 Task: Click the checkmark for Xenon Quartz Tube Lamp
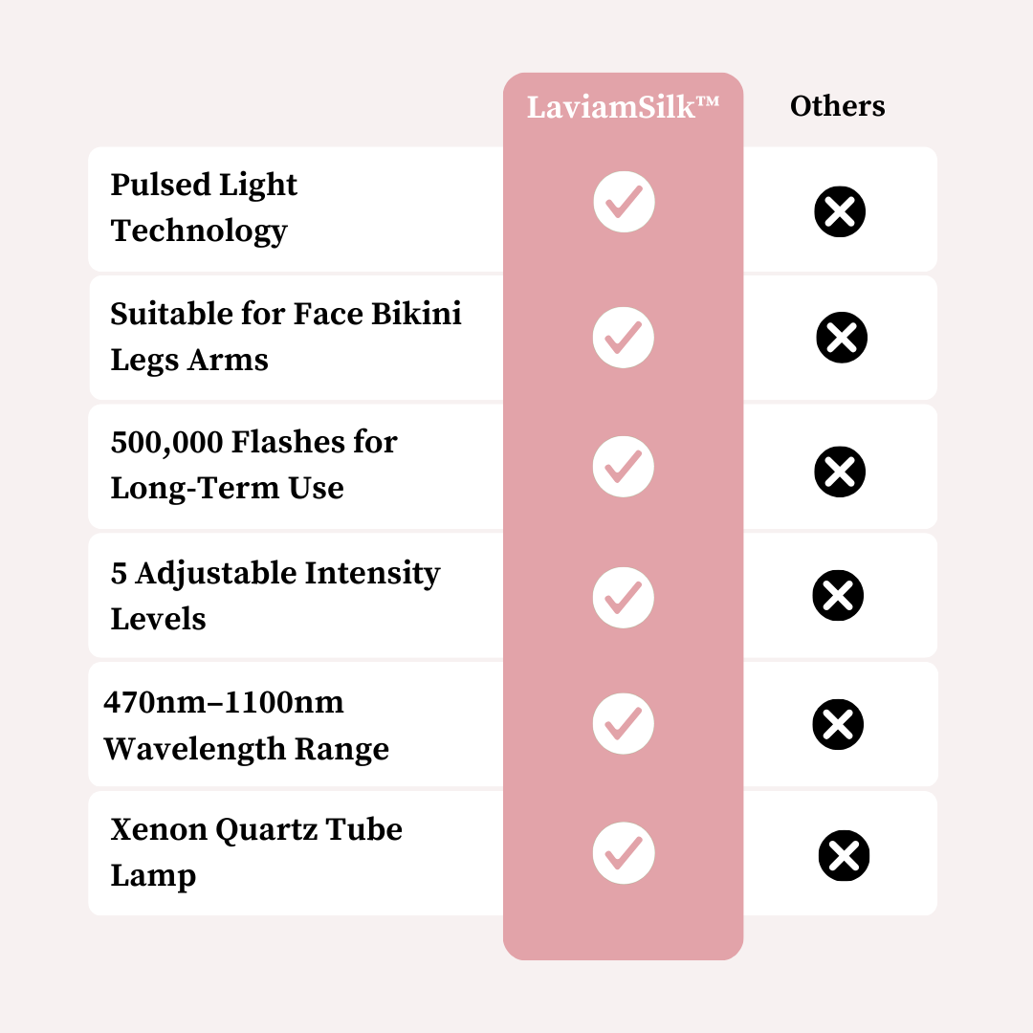[x=624, y=852]
